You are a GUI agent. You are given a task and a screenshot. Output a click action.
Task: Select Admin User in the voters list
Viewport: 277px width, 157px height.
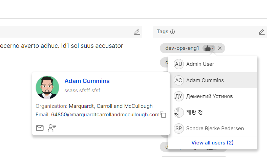[x=200, y=64]
